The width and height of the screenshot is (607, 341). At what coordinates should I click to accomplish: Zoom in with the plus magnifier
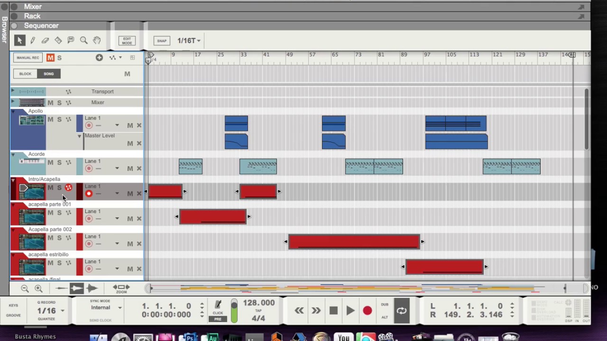pyautogui.click(x=38, y=288)
